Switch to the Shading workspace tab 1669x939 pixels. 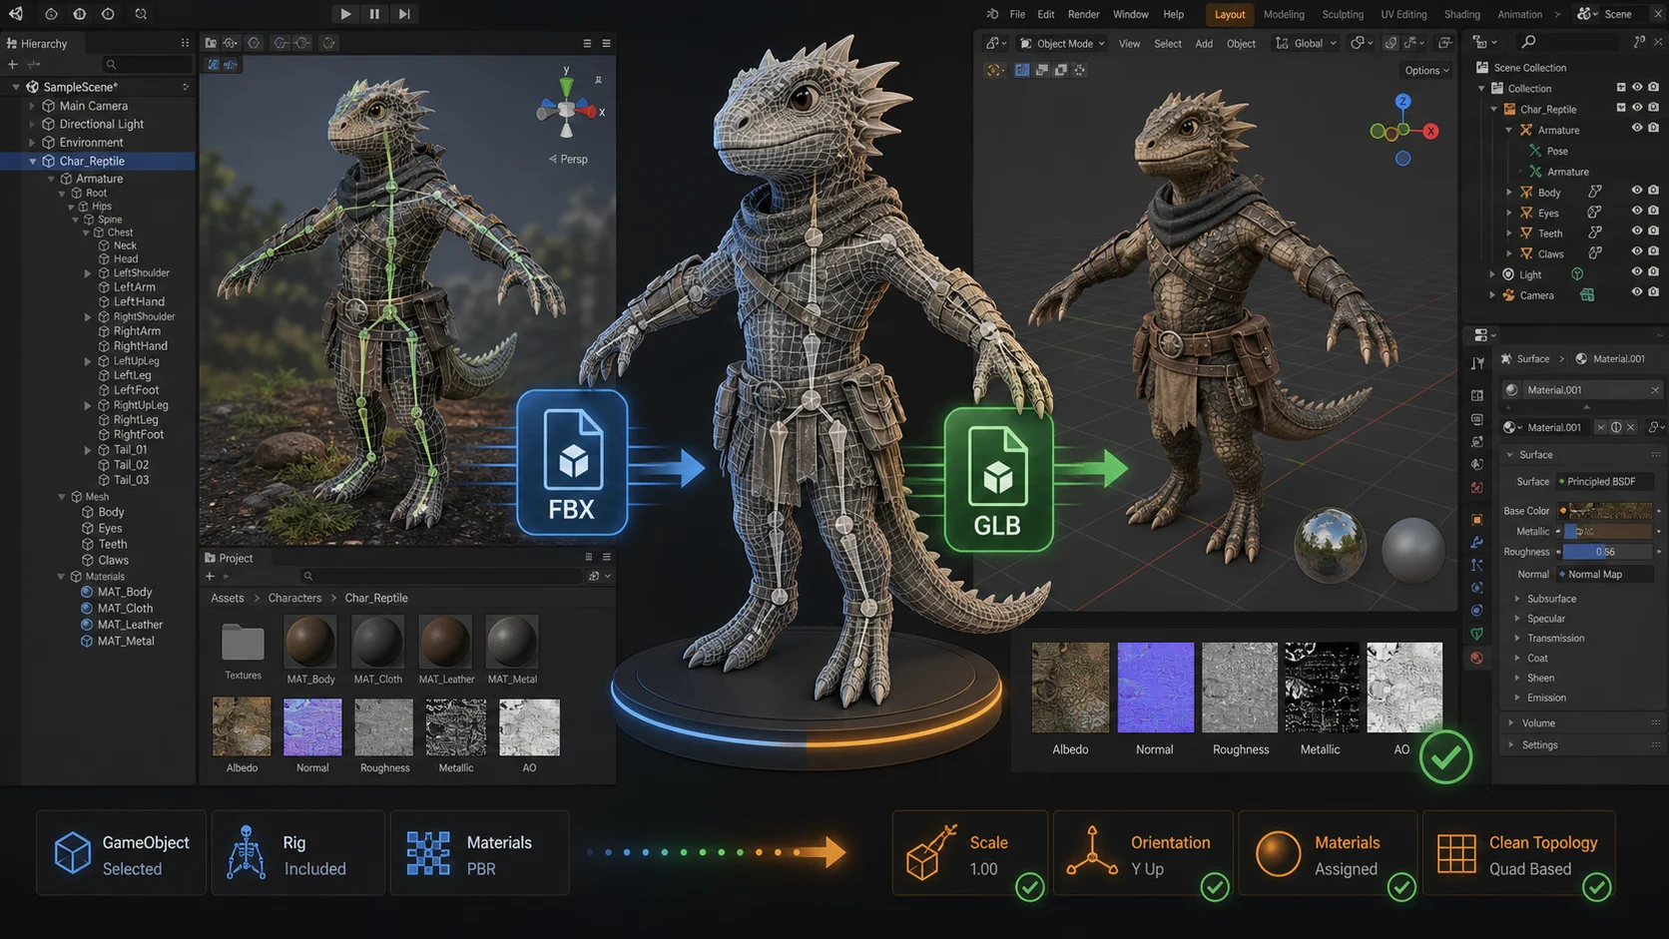coord(1462,15)
